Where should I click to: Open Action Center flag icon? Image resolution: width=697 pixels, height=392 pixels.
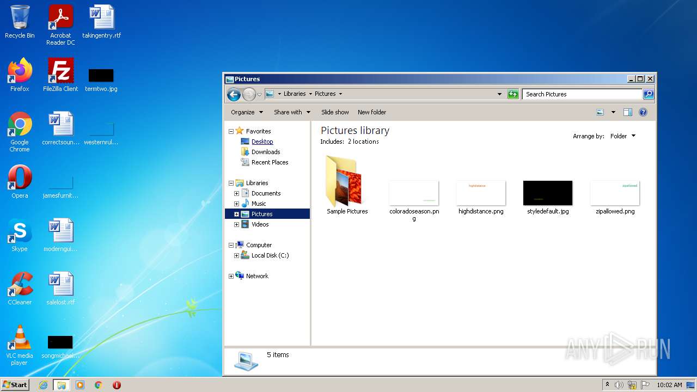click(x=645, y=385)
